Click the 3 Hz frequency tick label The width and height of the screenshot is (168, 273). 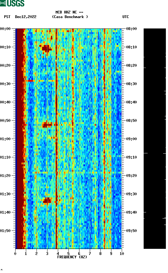pyautogui.click(x=47, y=253)
